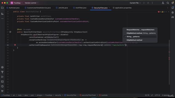Click line number 32 in gutter
The image size is (175, 98).
click(8, 45)
